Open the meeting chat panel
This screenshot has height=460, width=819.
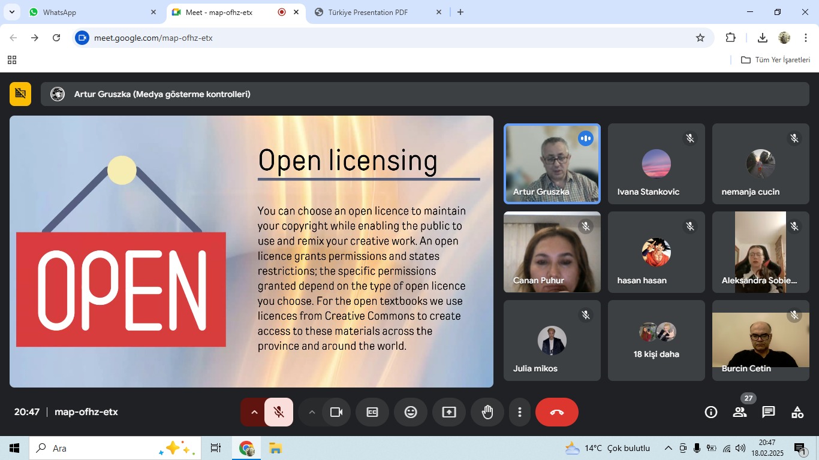pos(769,412)
